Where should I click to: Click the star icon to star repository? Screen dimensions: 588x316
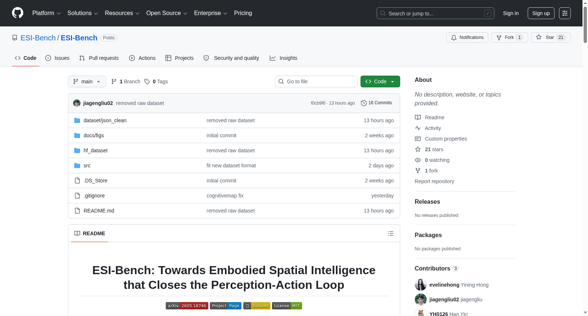click(539, 37)
